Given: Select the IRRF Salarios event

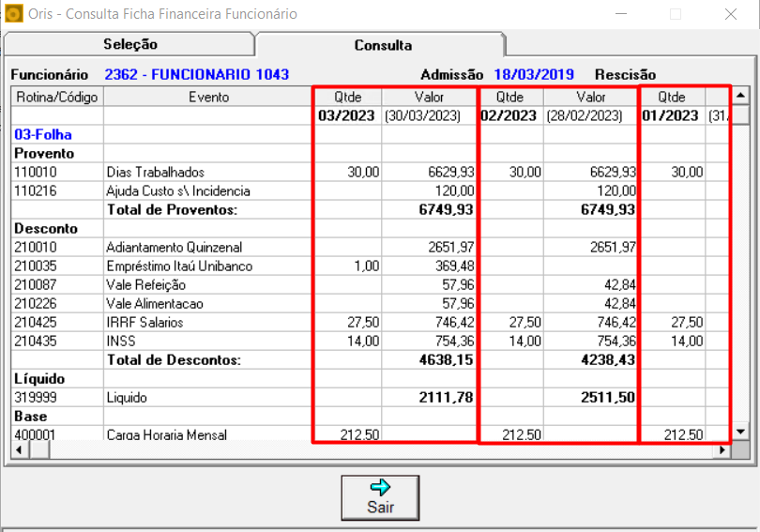Looking at the screenshot, I should tap(144, 322).
